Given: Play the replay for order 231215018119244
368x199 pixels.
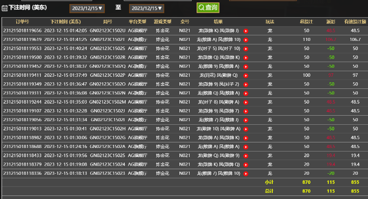Looking at the screenshot, I should pyautogui.click(x=246, y=102).
